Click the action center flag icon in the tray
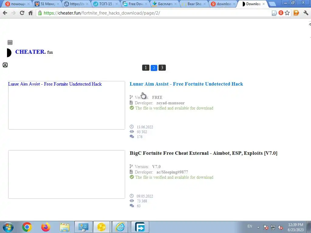The width and height of the screenshot is (311, 233). pyautogui.click(x=266, y=227)
